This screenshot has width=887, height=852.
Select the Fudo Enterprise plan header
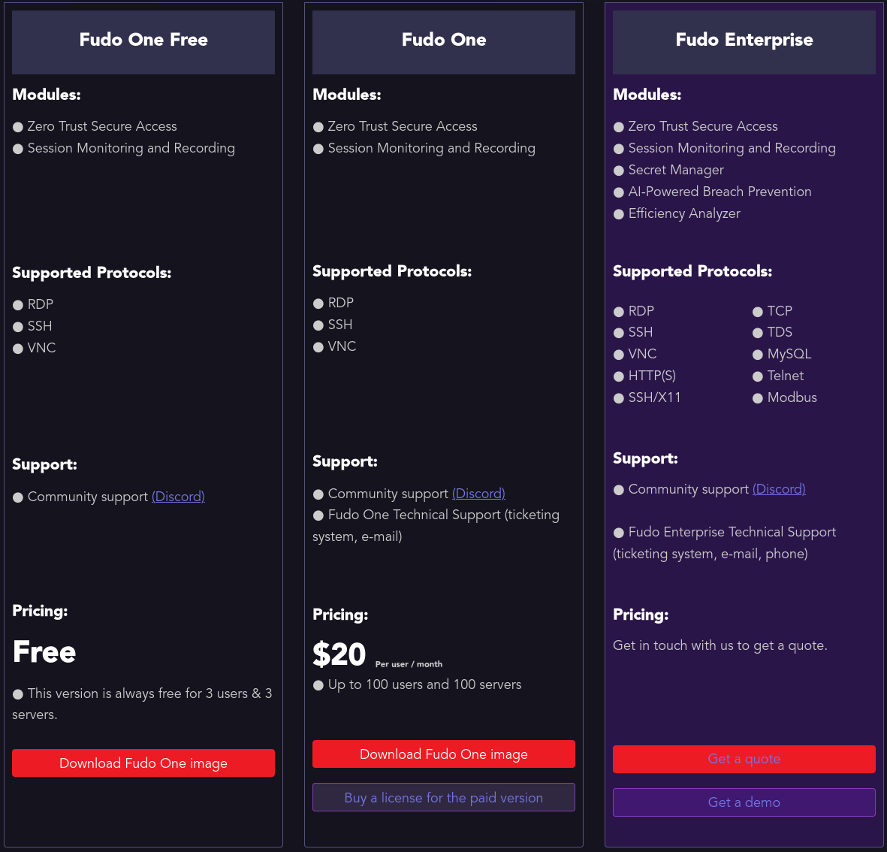(x=744, y=40)
